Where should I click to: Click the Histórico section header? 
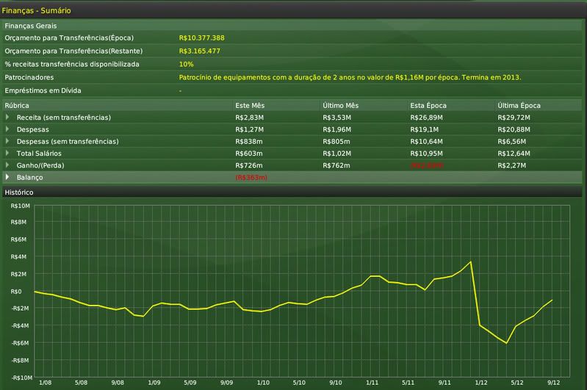coord(19,192)
